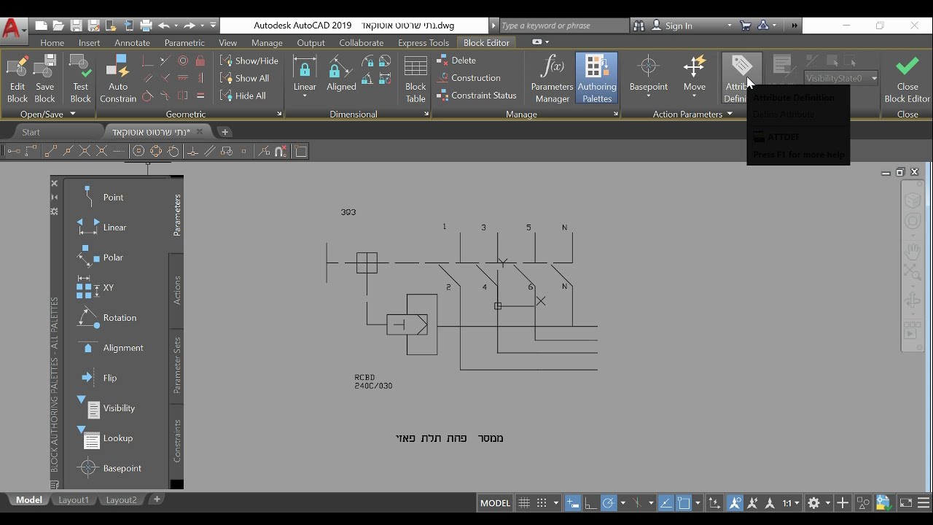Toggle object snap square icon in status bar
This screenshot has width=933, height=525.
pyautogui.click(x=684, y=503)
